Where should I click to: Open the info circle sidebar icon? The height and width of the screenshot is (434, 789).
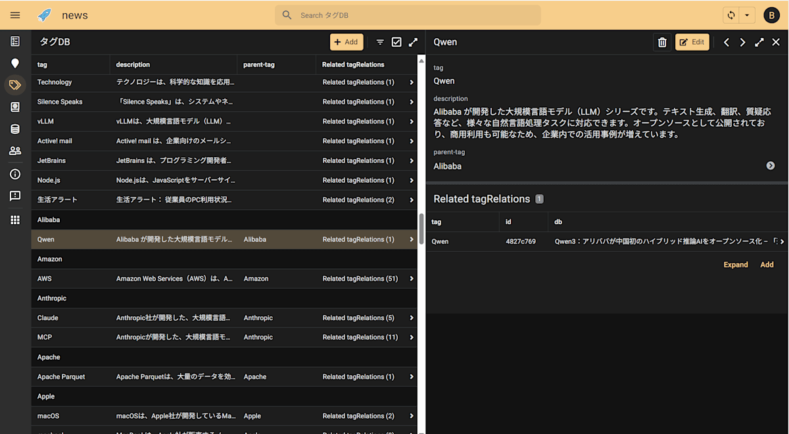pos(15,174)
